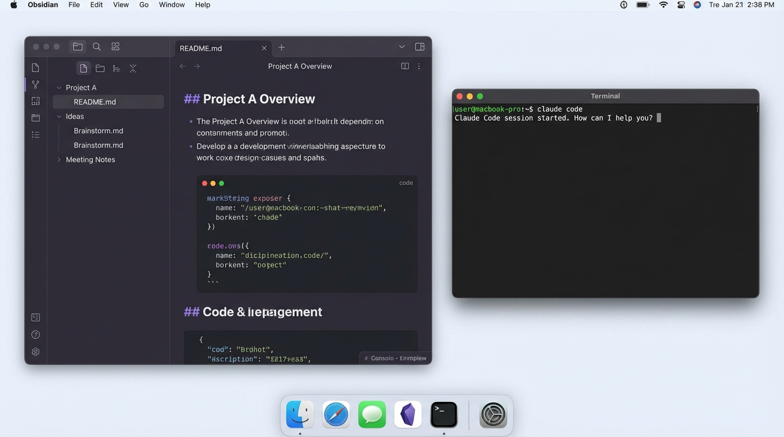Change sort order in file explorer toolbar
This screenshot has width=784, height=437.
point(116,68)
